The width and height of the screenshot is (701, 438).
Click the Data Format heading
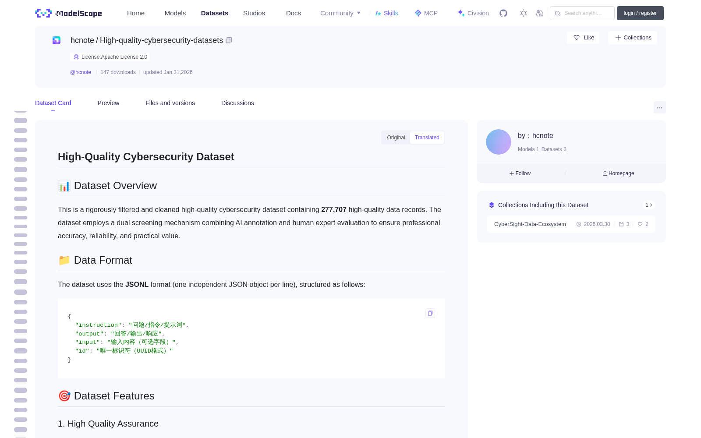point(95,260)
